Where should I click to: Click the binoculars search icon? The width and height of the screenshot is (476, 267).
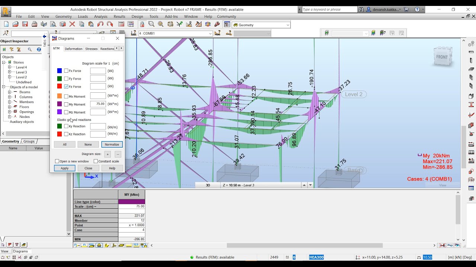click(x=361, y=10)
